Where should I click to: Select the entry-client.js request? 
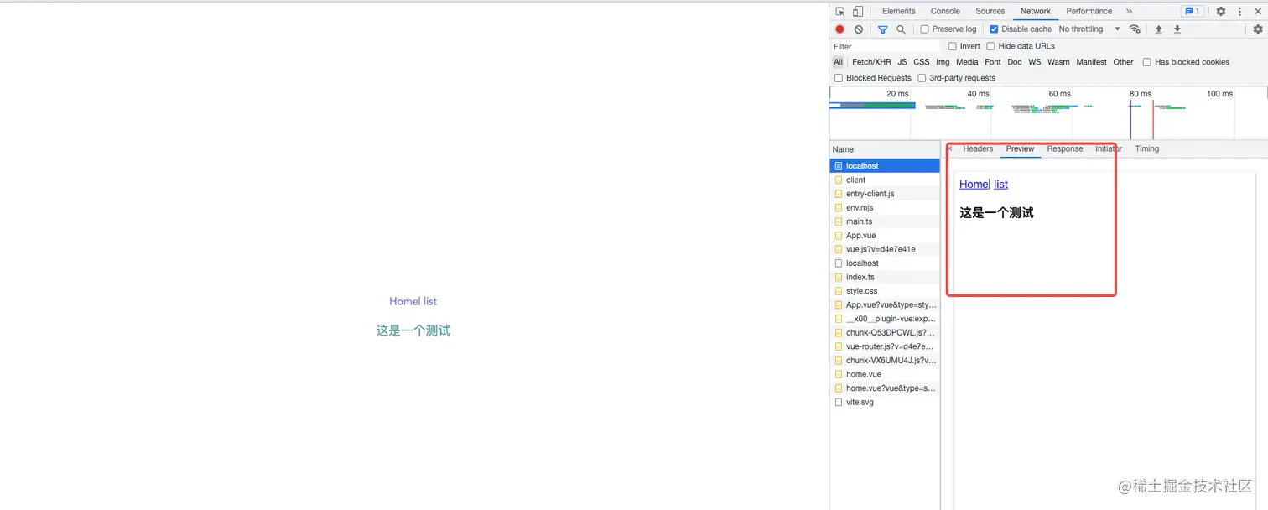(x=885, y=194)
